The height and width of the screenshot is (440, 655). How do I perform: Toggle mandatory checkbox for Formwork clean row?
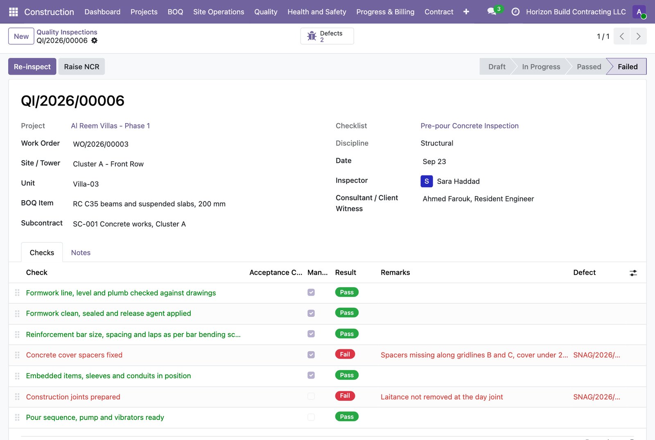(x=311, y=313)
